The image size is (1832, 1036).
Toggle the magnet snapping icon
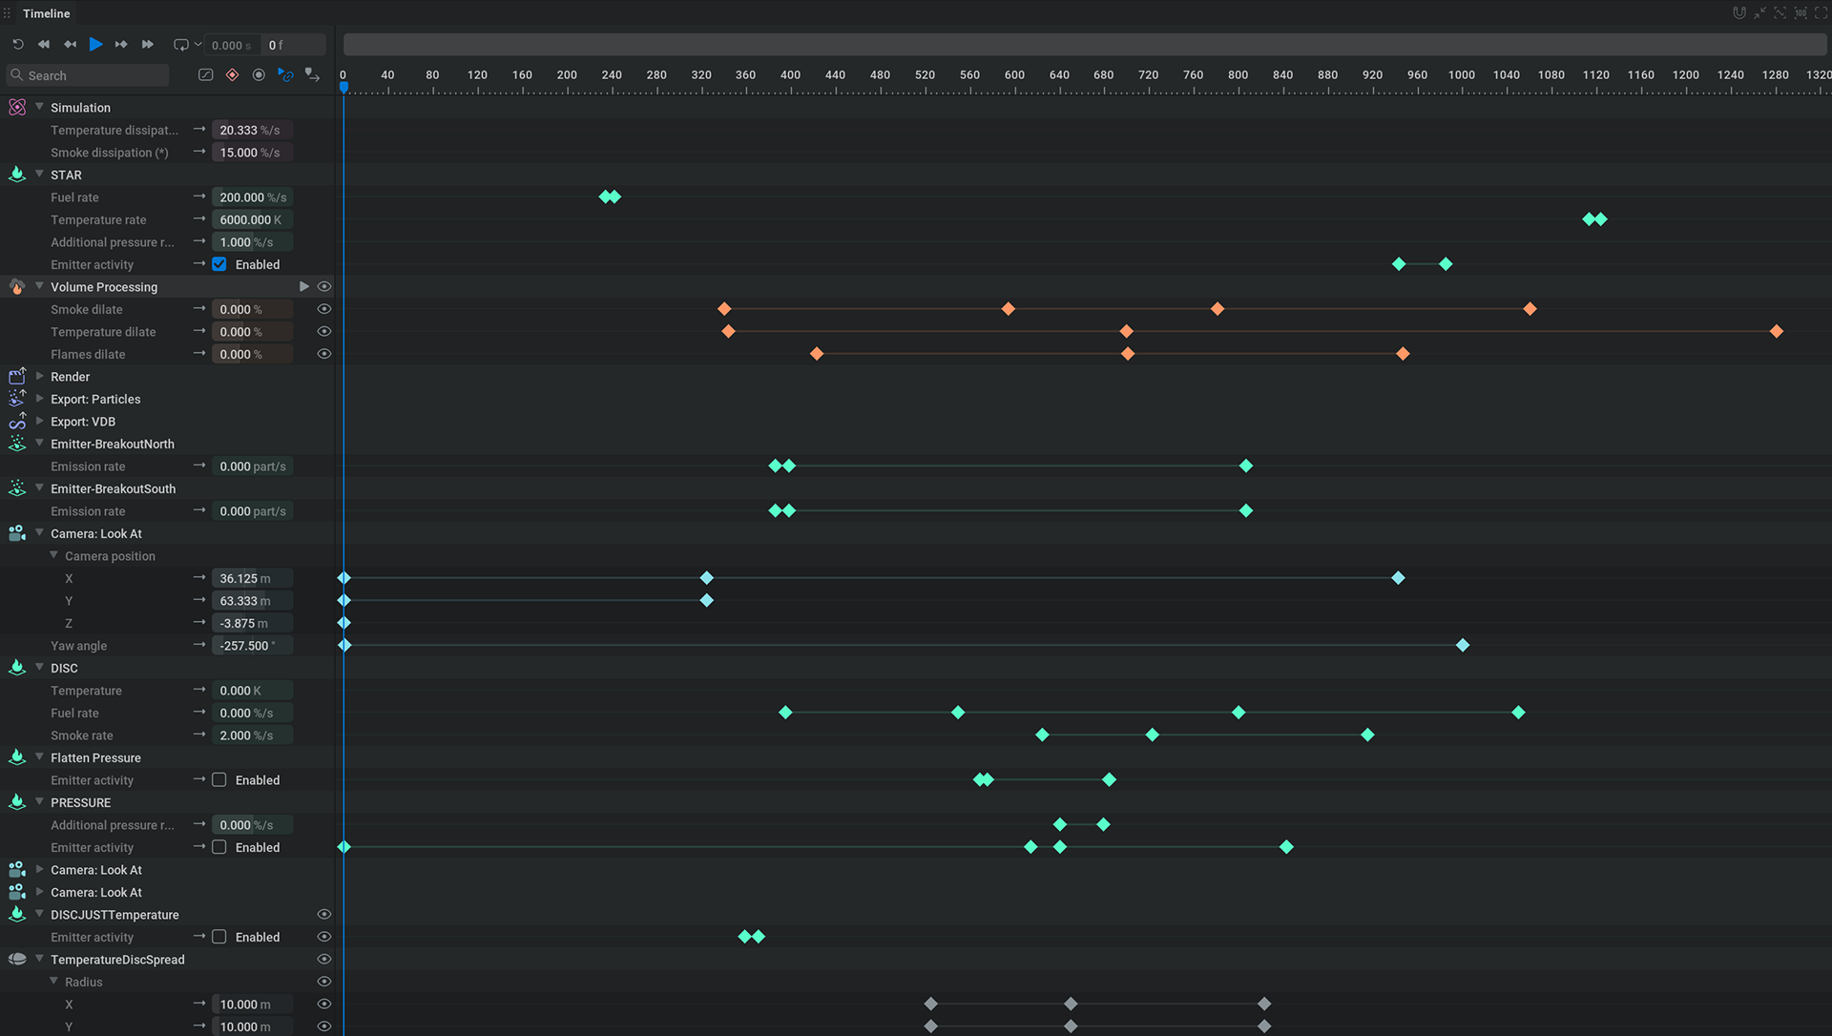click(x=1738, y=13)
